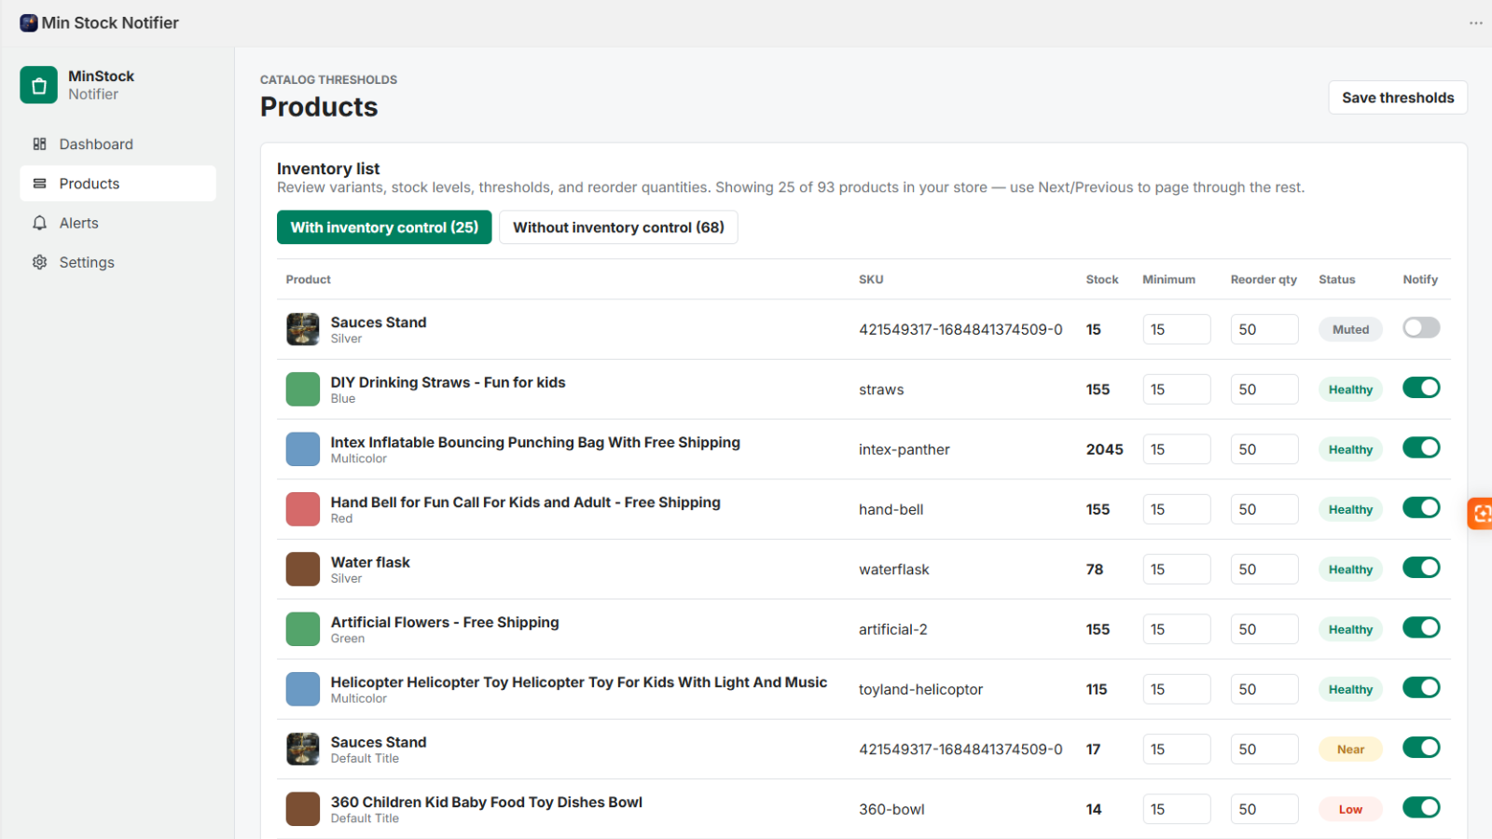This screenshot has width=1492, height=839.
Task: Click the Hand Bell red color swatch
Action: 303,509
